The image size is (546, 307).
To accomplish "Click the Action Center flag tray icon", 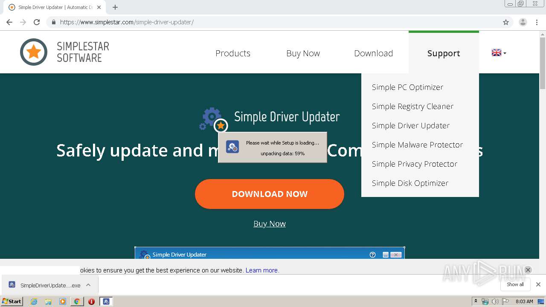I will point(505,301).
